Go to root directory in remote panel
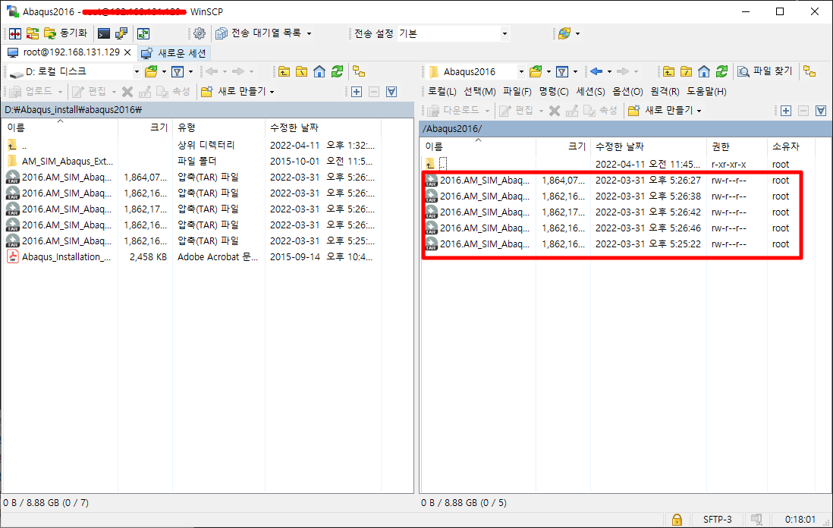833x528 pixels. tap(686, 72)
